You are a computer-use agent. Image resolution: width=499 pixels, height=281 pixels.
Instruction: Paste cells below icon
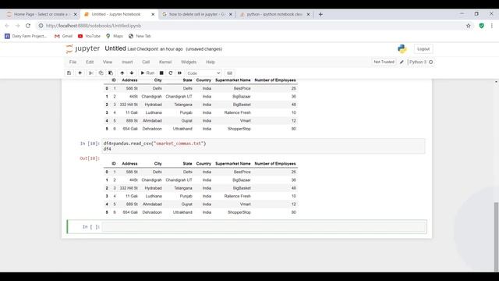point(111,73)
